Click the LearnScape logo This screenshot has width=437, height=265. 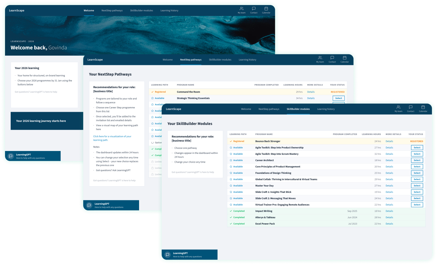[174, 109]
